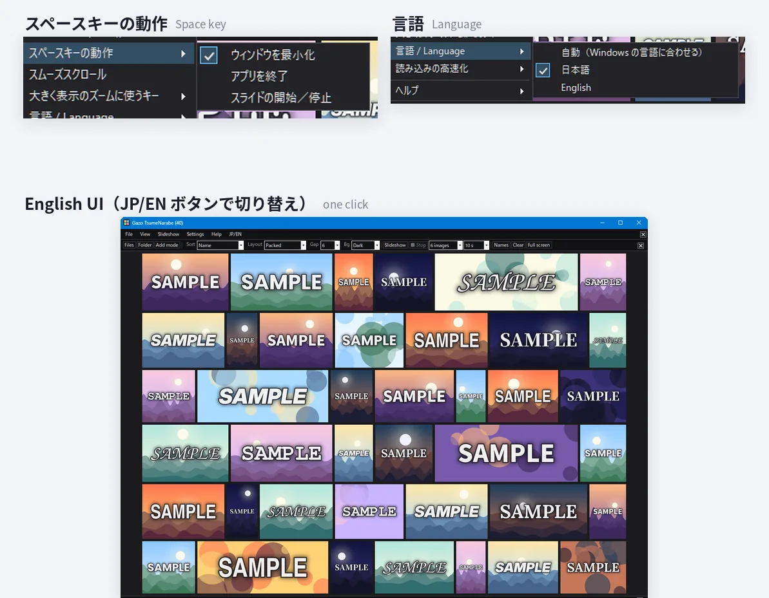Image resolution: width=769 pixels, height=598 pixels.
Task: Open the Bg dropdown showing Dark
Action: (x=365, y=245)
